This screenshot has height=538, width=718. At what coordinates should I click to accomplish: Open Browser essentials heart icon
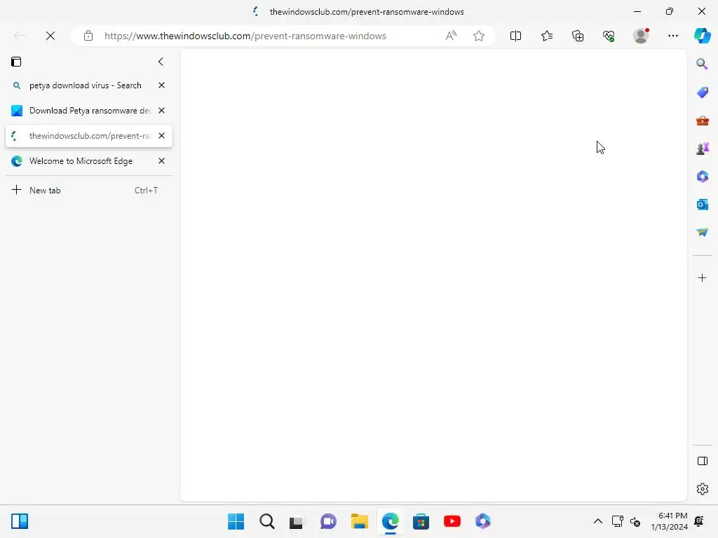tap(609, 36)
